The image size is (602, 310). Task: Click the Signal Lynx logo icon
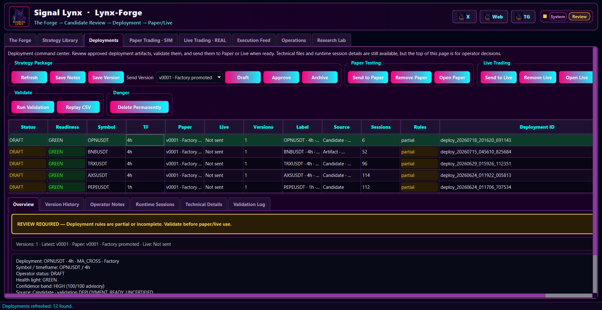pyautogui.click(x=19, y=17)
